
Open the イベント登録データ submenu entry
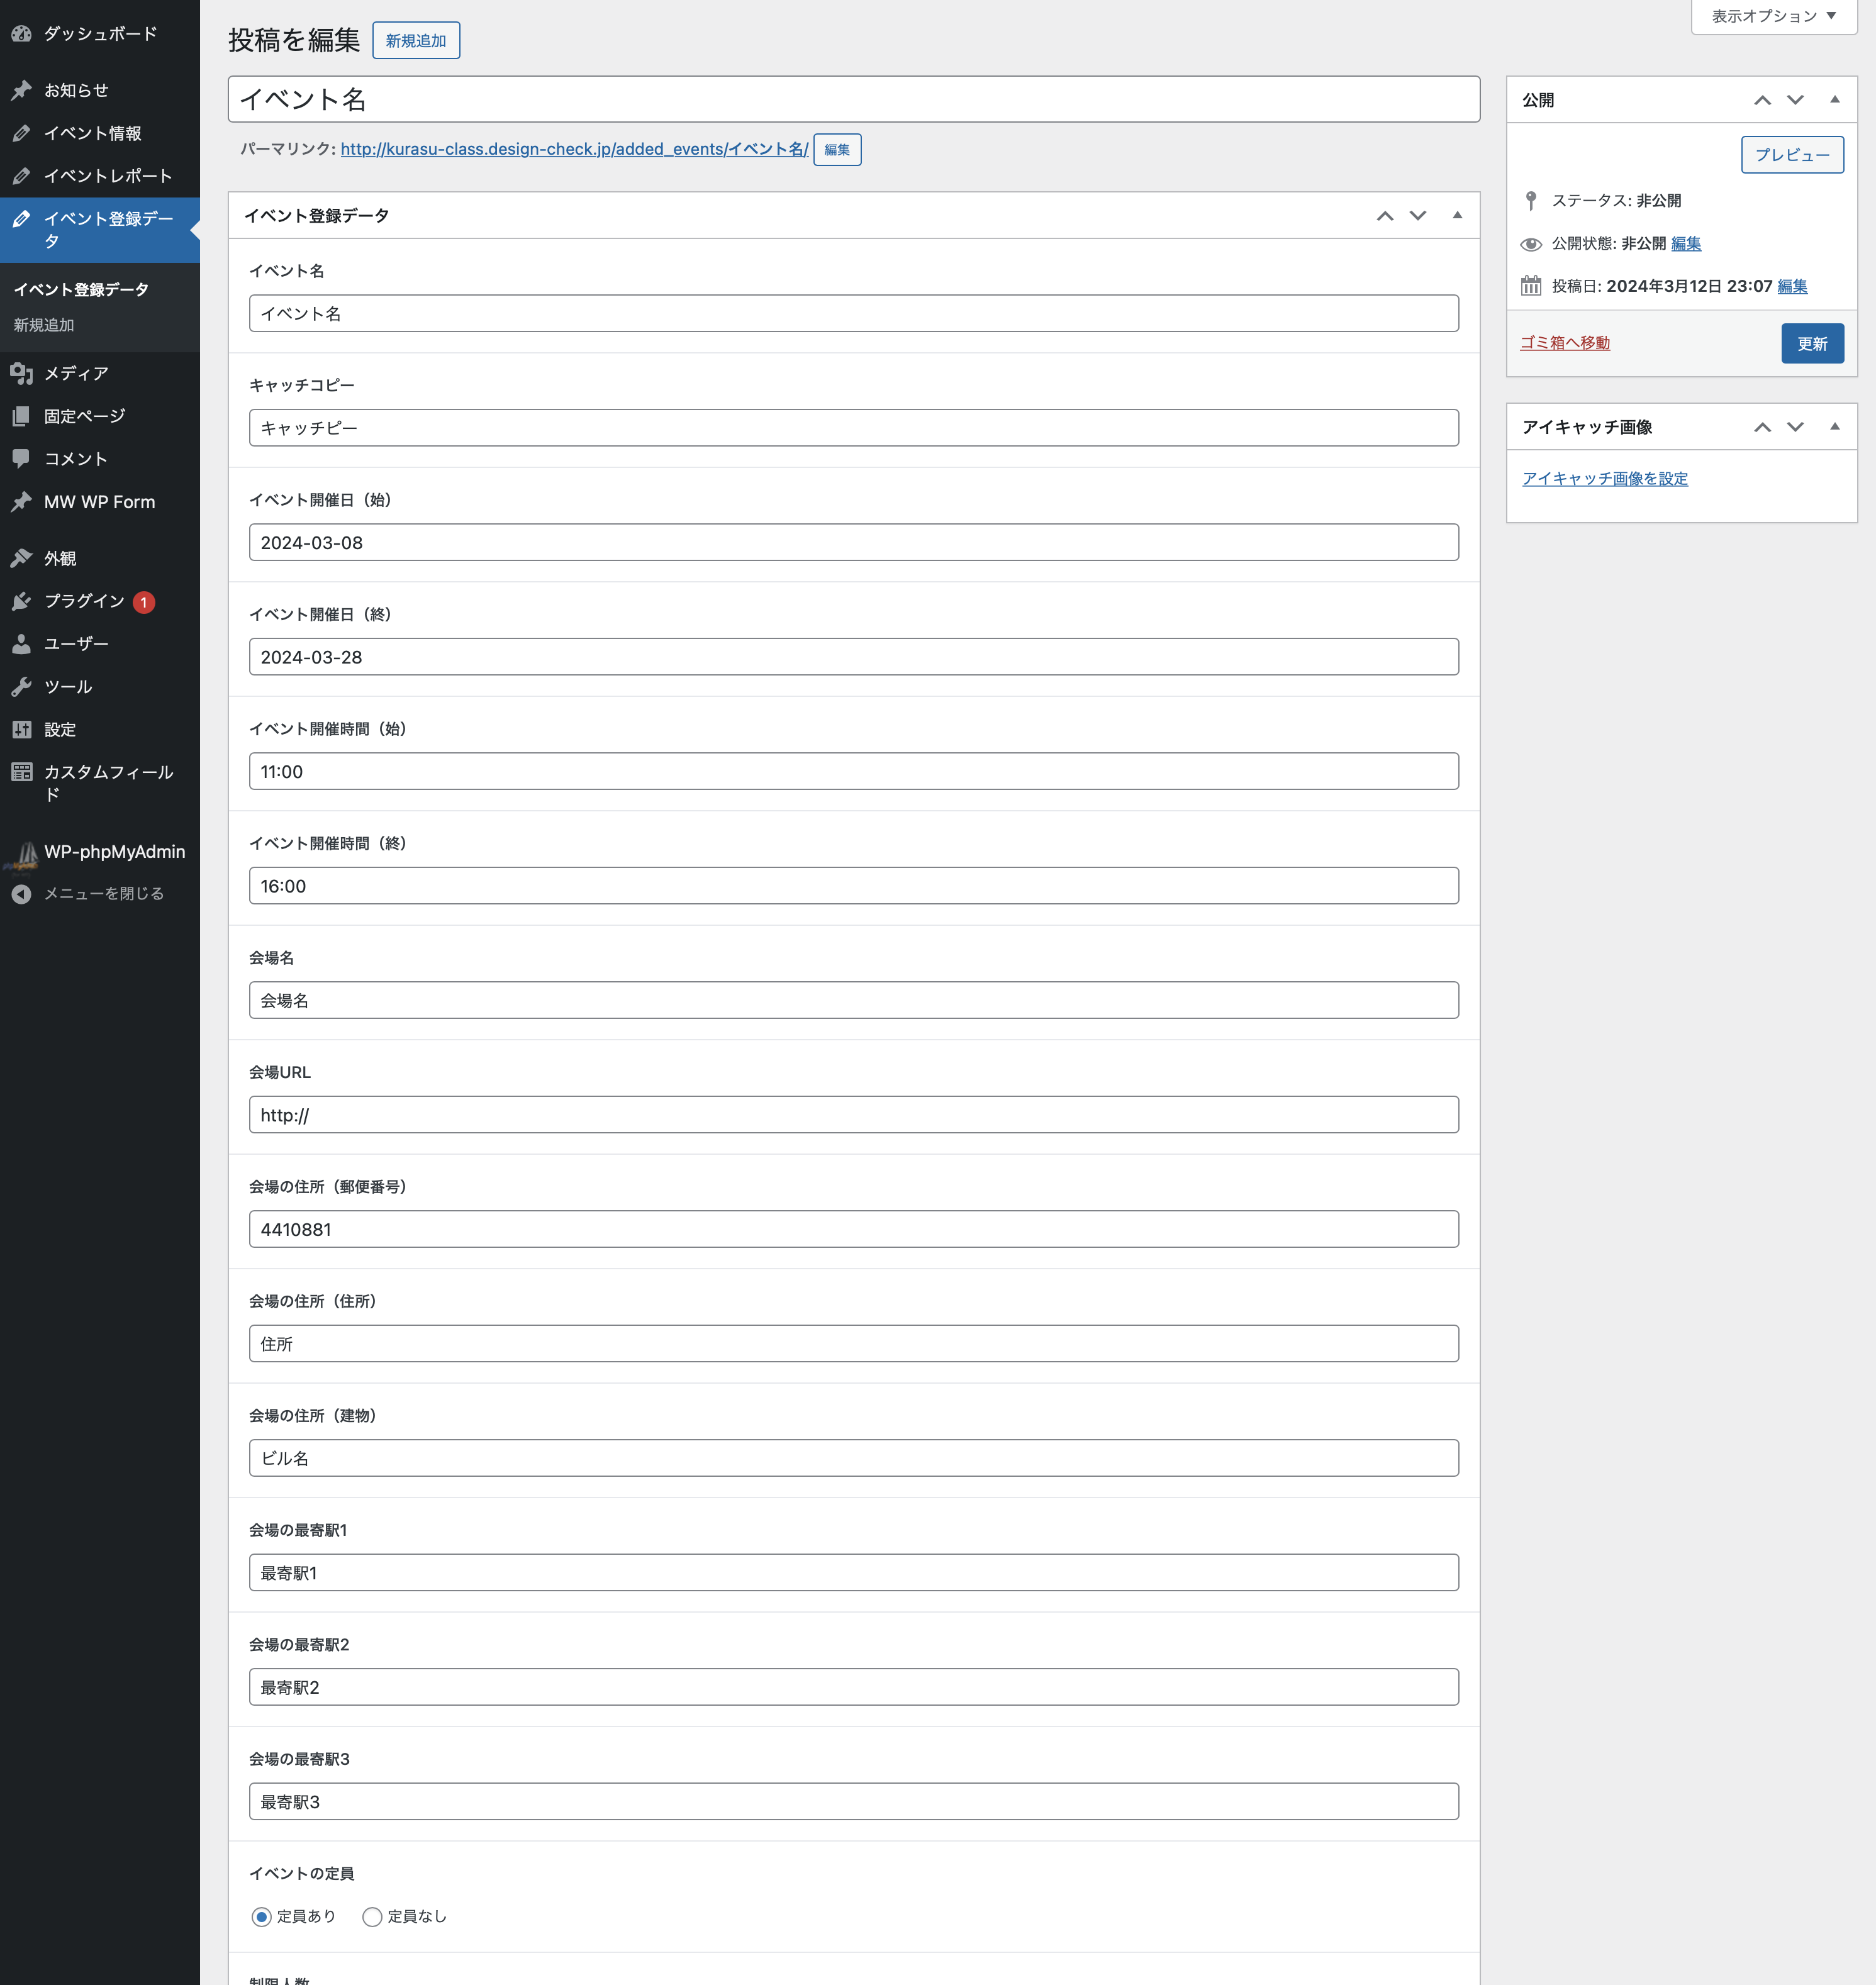coord(81,290)
